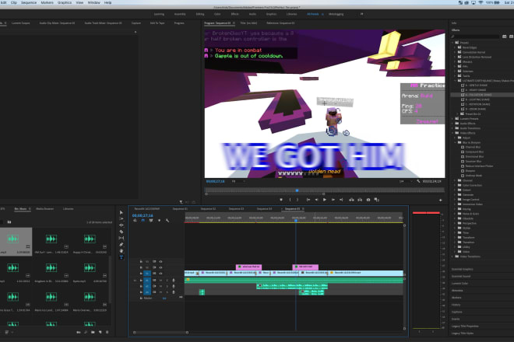Click the second filter icon beside Effects search

511,37
